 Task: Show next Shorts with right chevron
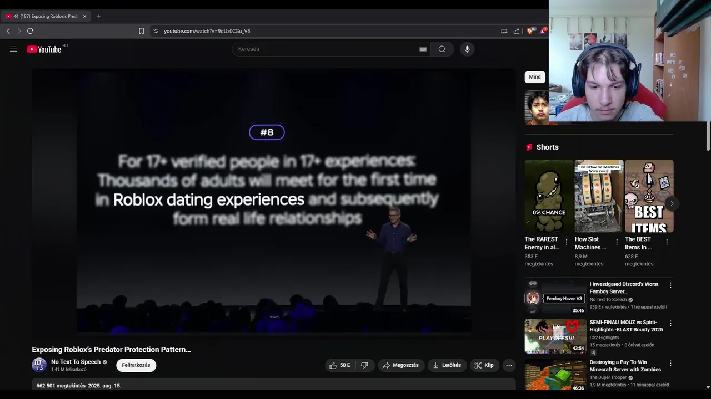click(672, 203)
